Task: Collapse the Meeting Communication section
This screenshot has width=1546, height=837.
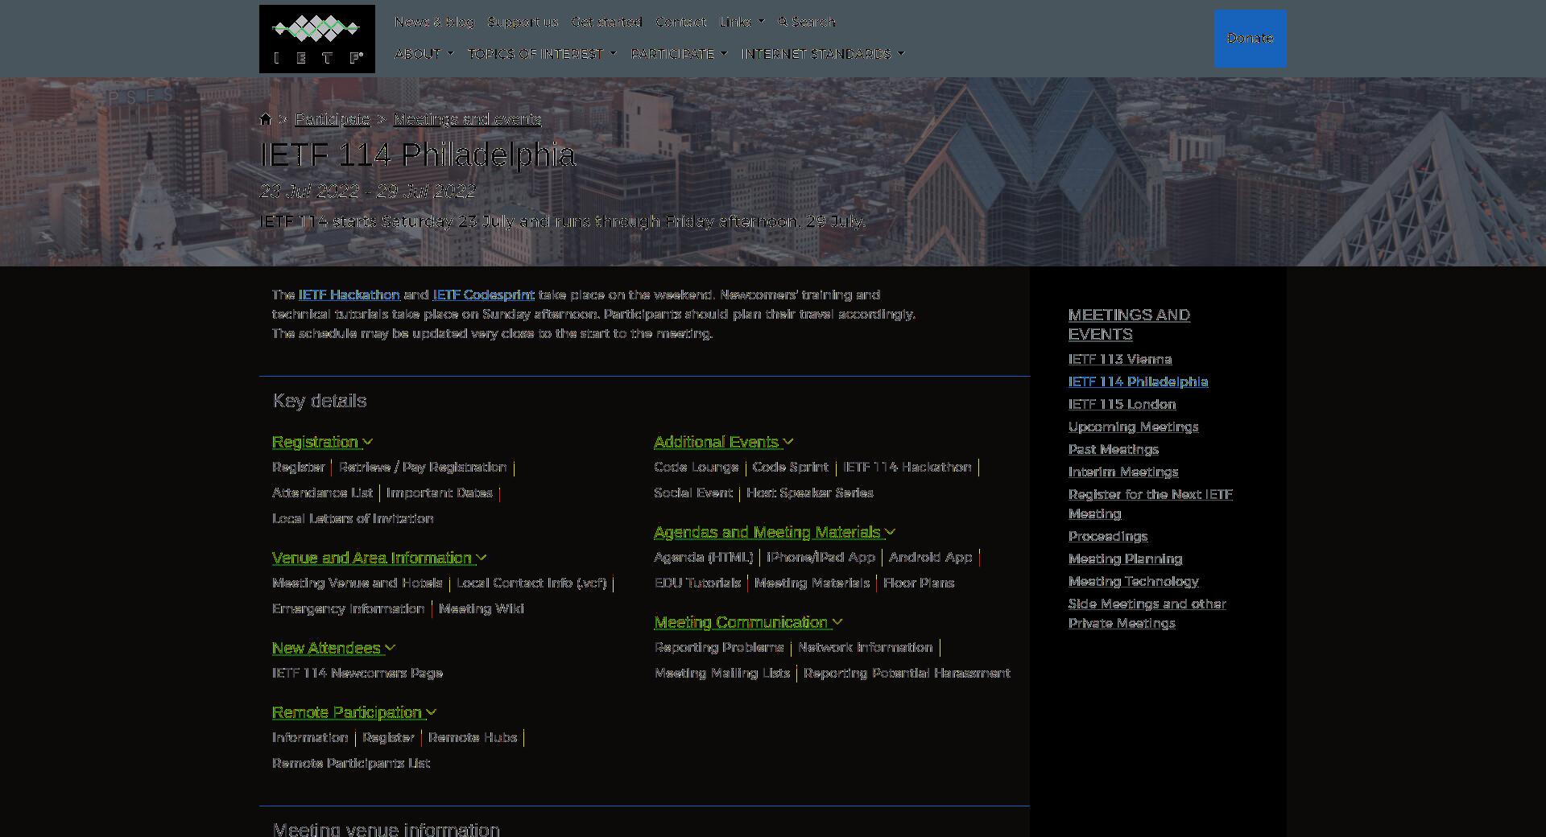Action: (748, 622)
